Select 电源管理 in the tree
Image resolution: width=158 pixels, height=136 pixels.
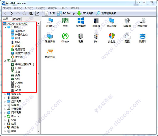[18, 49]
